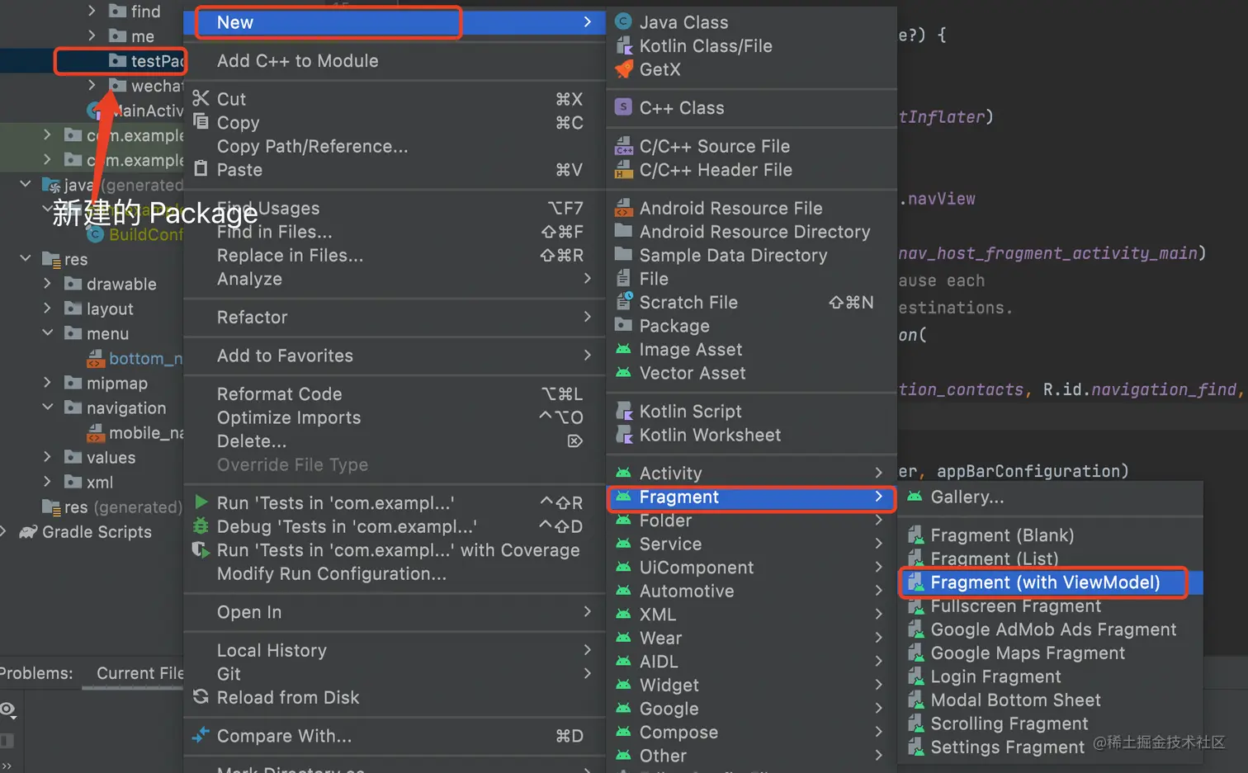Click eye icon in Problems panel

(8, 709)
